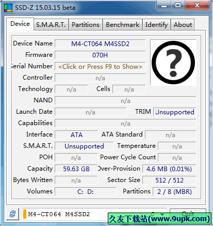Click the unknown device question mark image
The width and height of the screenshot is (213, 226).
173,63
